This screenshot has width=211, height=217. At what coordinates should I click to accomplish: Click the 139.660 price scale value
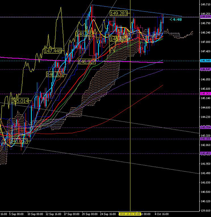(x=206, y=211)
